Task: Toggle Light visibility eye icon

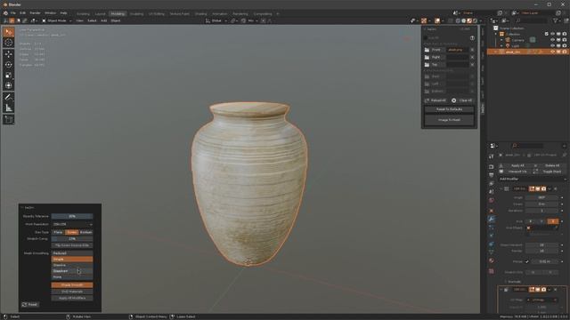Action: [552, 45]
